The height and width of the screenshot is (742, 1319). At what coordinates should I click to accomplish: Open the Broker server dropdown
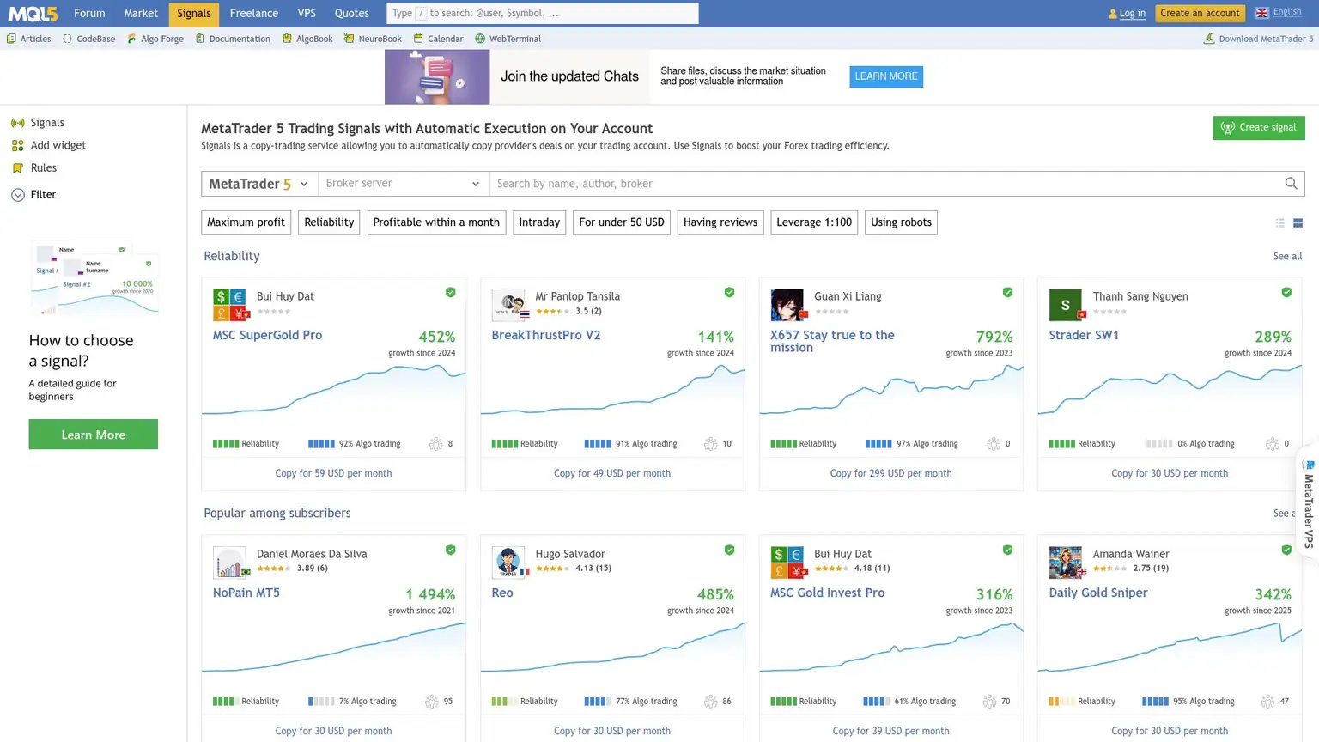click(x=404, y=184)
